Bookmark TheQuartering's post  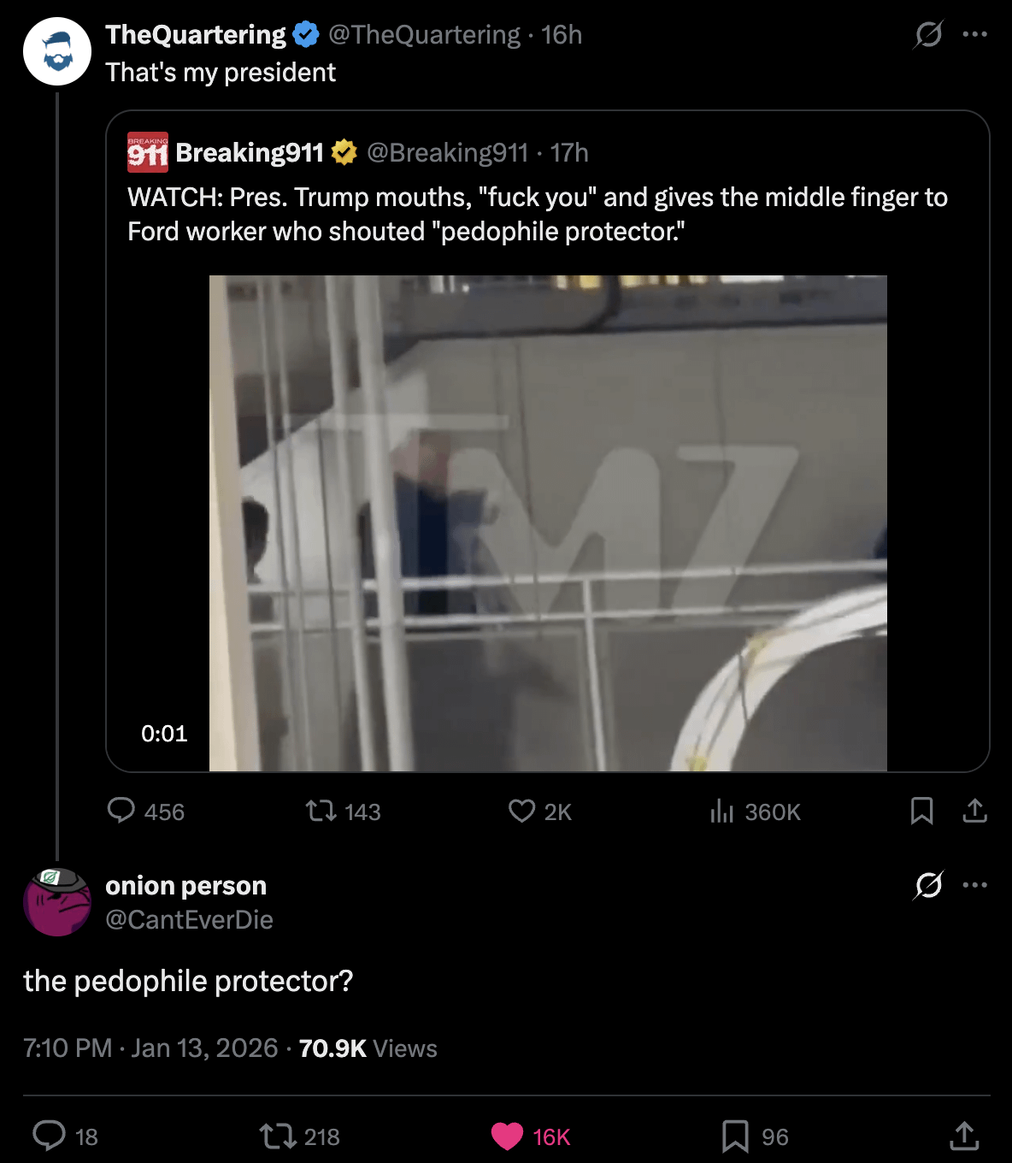[921, 810]
